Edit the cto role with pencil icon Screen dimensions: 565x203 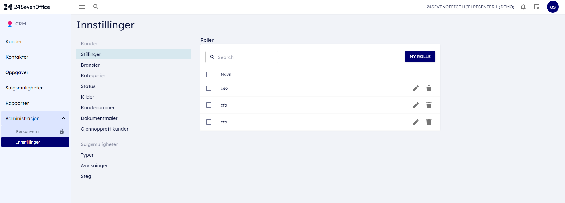(416, 122)
